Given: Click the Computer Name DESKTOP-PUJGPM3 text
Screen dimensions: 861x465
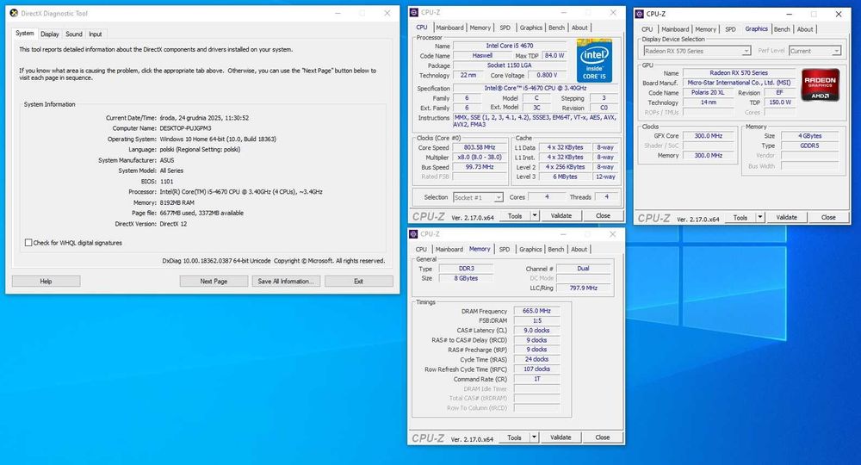Looking at the screenshot, I should point(186,128).
